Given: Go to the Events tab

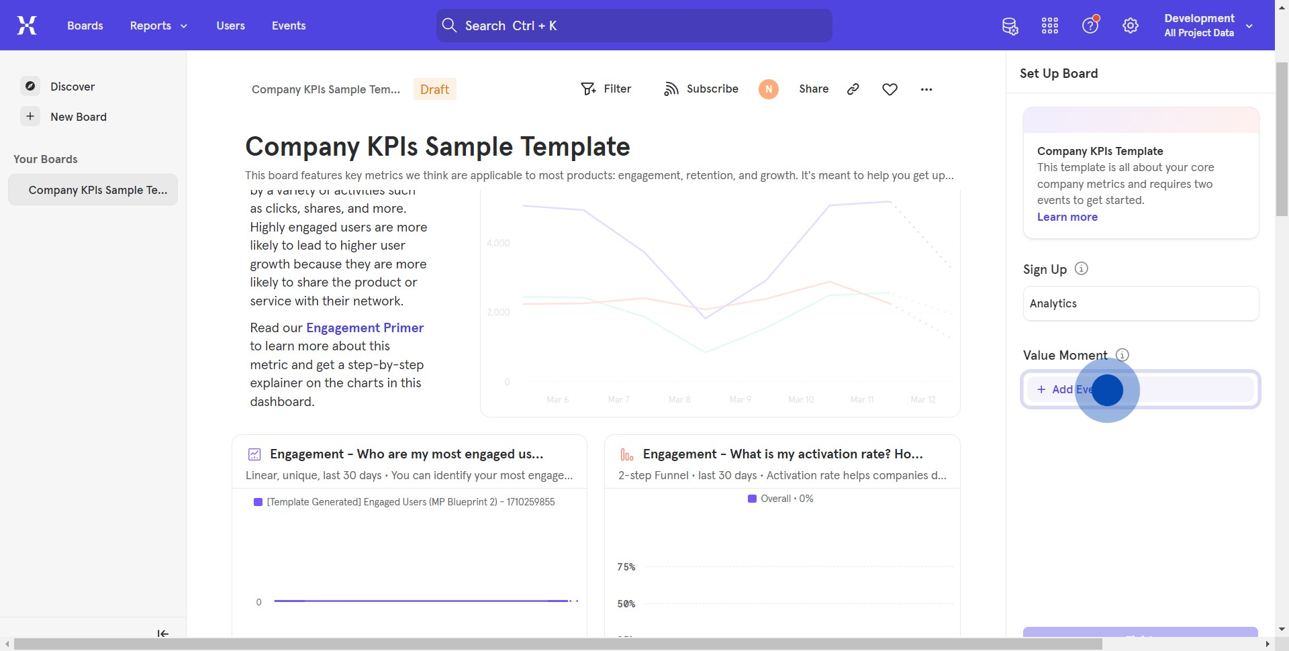Looking at the screenshot, I should (289, 26).
